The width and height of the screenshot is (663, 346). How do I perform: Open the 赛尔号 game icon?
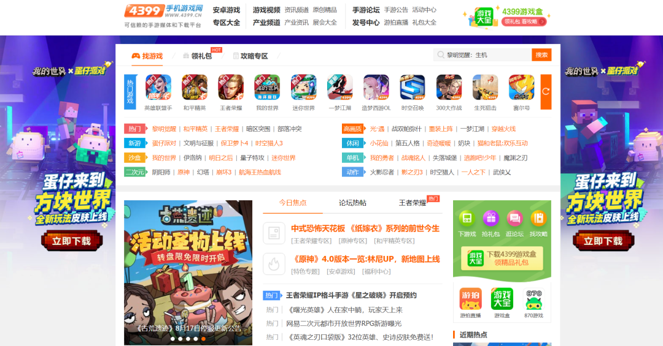coord(521,88)
